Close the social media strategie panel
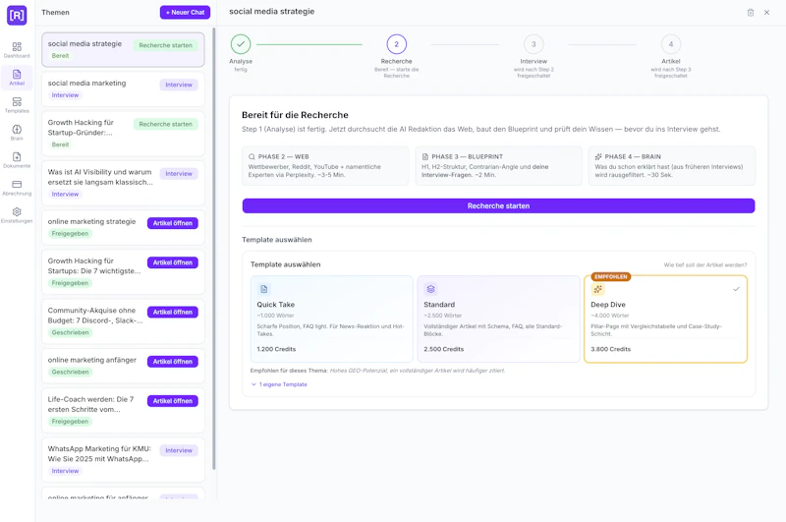Screen dimensions: 786x522 766,13
